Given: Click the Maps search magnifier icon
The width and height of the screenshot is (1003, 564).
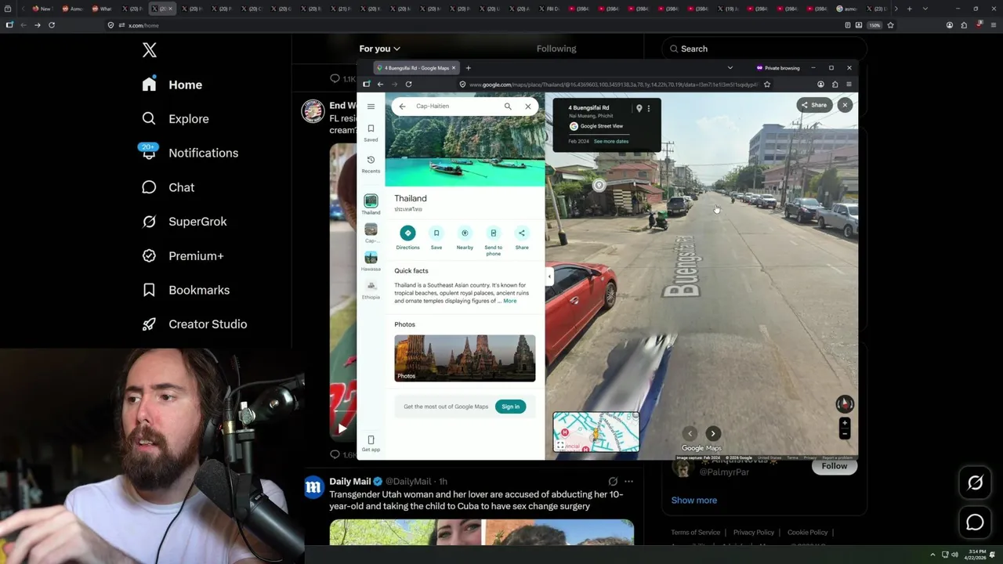Looking at the screenshot, I should pos(508,107).
